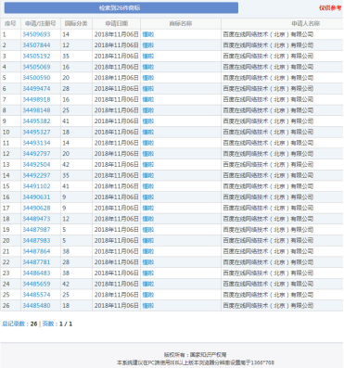Open trademark record 34500590
The height and width of the screenshot is (368, 344).
[36, 78]
